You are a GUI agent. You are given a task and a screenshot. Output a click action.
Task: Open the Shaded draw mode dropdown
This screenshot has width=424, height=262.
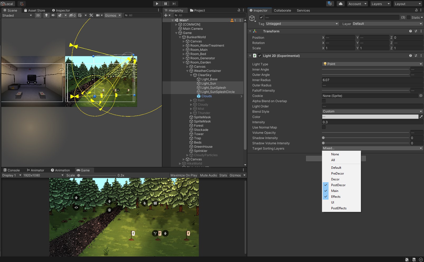pos(17,15)
